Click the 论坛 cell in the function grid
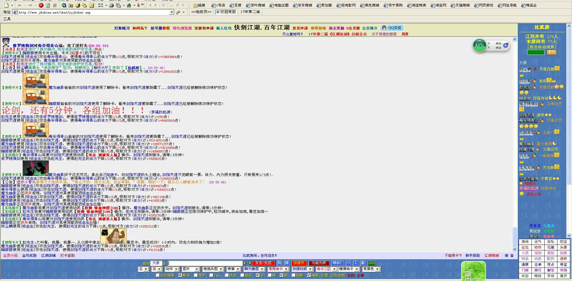Viewport: 572px width, 281px height. click(525, 247)
